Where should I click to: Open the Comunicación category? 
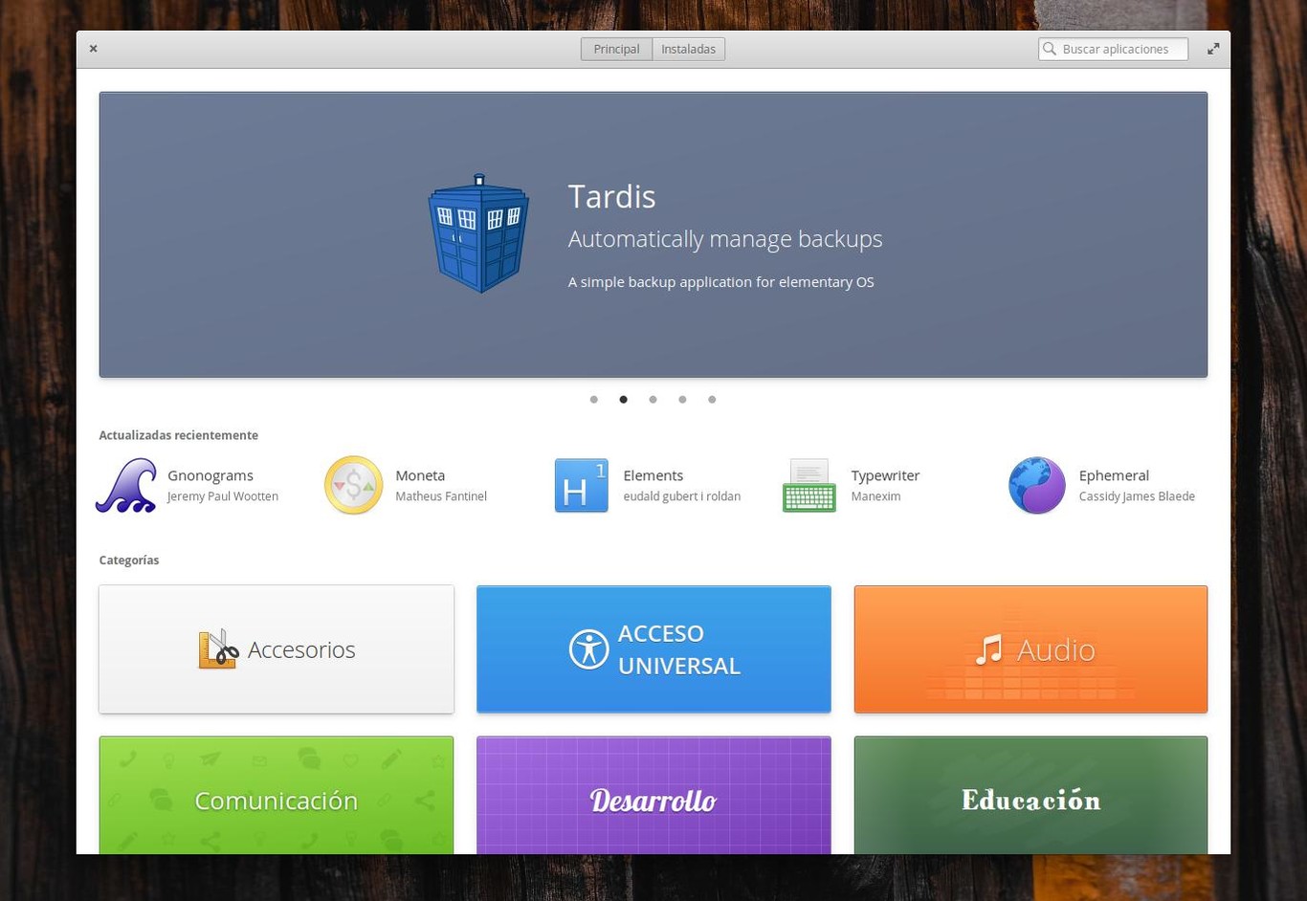276,800
